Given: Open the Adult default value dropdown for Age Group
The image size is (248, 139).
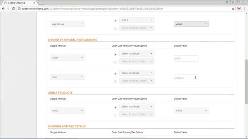Looking at the screenshot, I should click(191, 24).
